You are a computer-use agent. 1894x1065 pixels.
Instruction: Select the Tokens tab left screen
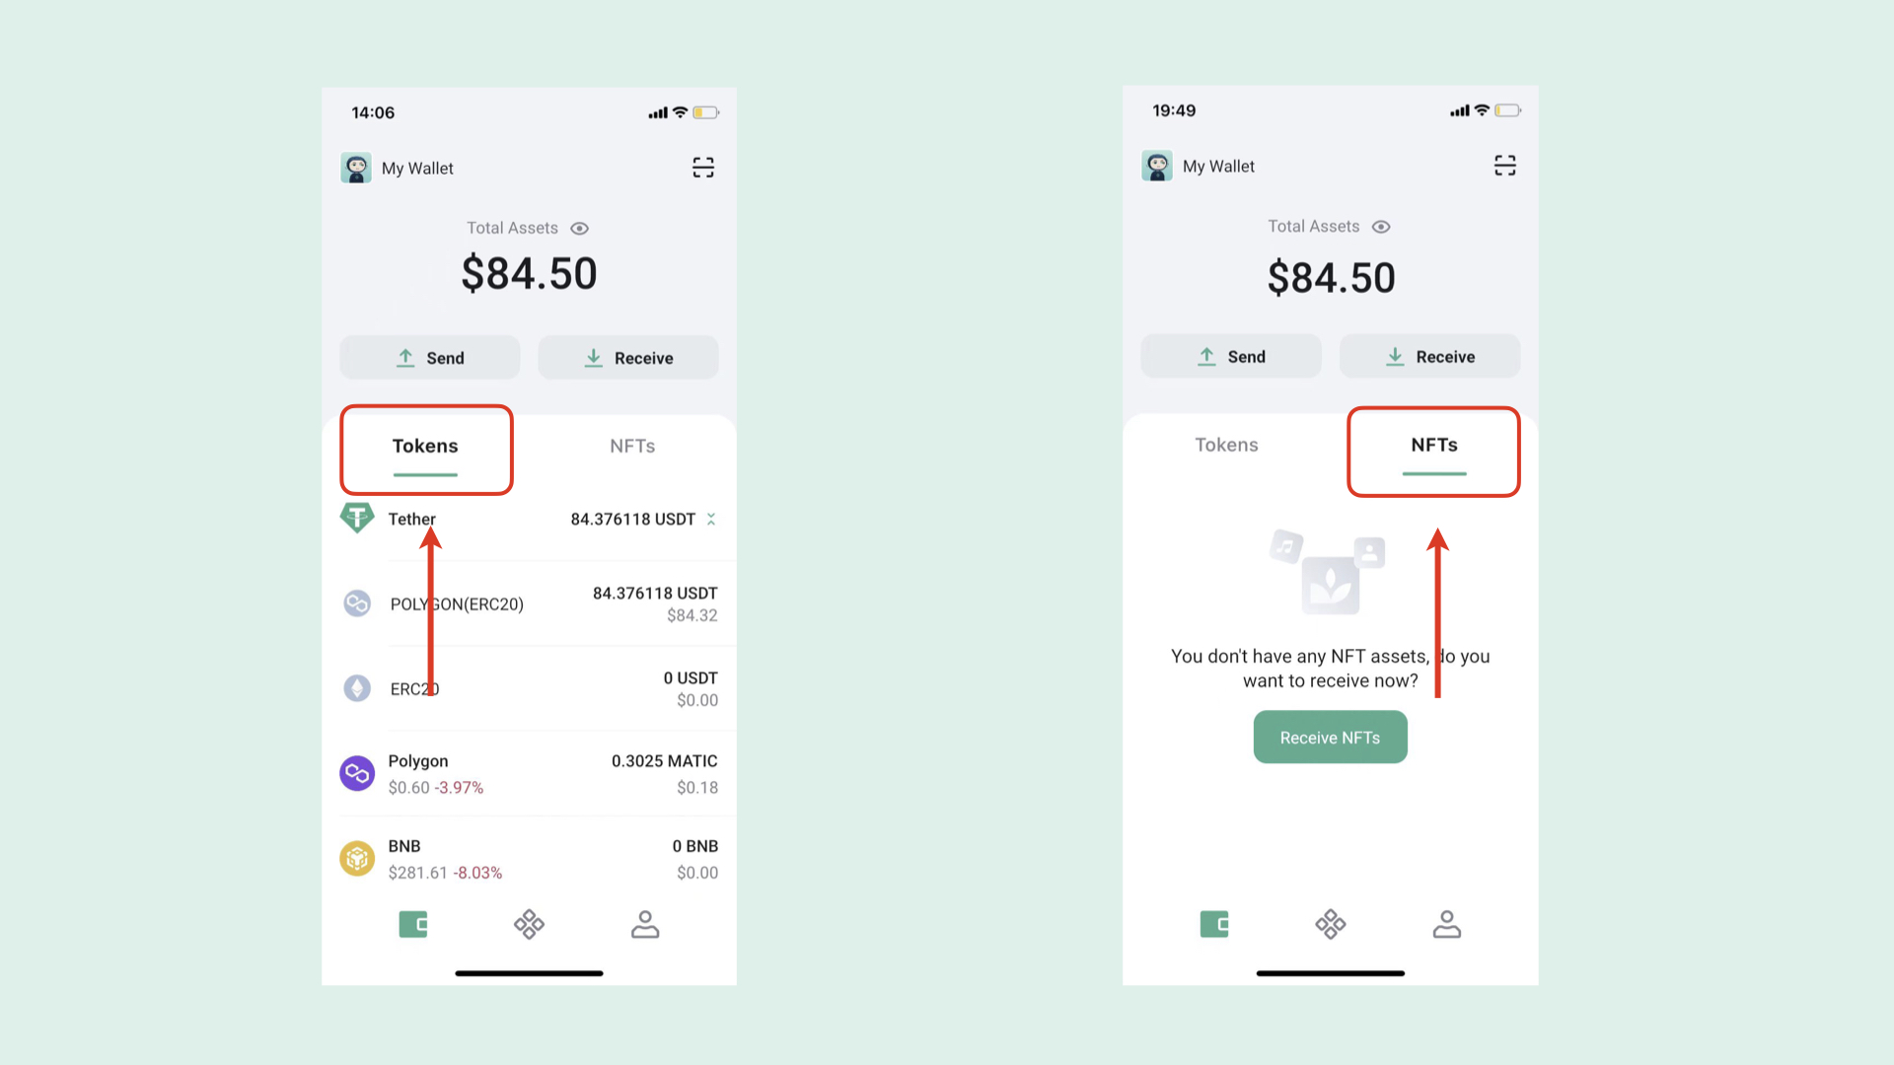pyautogui.click(x=425, y=445)
